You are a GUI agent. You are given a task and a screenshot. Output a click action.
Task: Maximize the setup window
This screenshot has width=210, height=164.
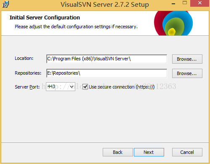pyautogui.click(x=185, y=3)
